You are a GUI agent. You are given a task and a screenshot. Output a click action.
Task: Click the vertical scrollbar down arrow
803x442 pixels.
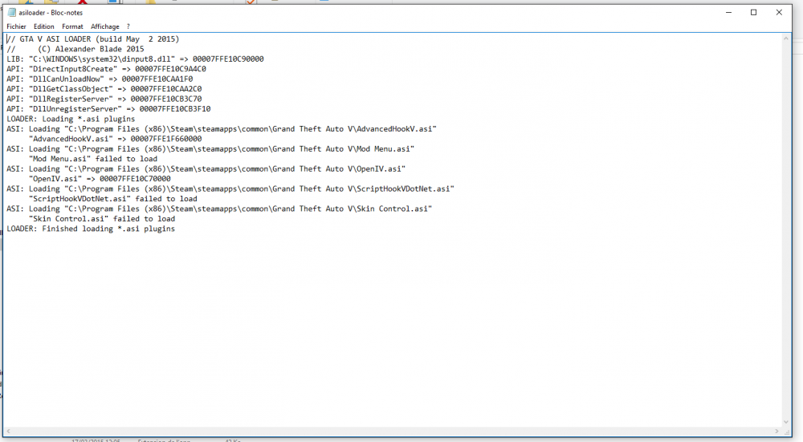click(x=786, y=423)
